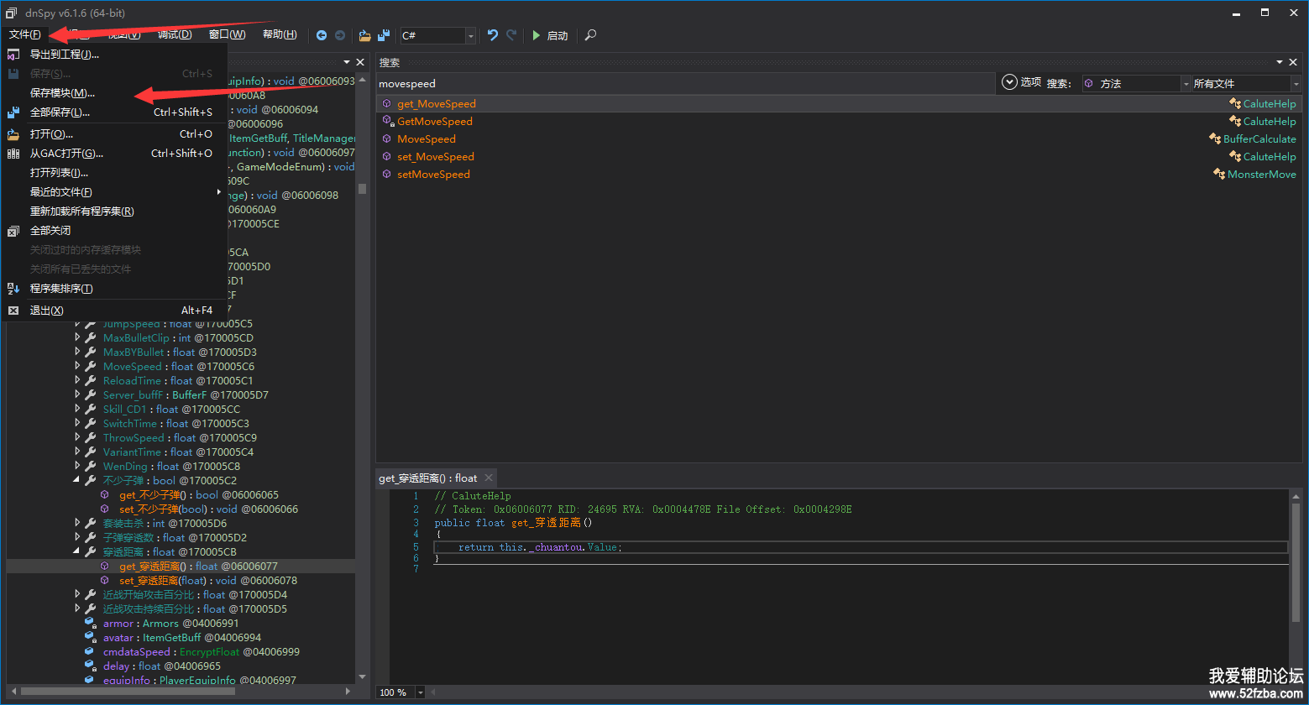Click the GAC library icon in File menu
This screenshot has height=705, width=1309.
point(13,154)
